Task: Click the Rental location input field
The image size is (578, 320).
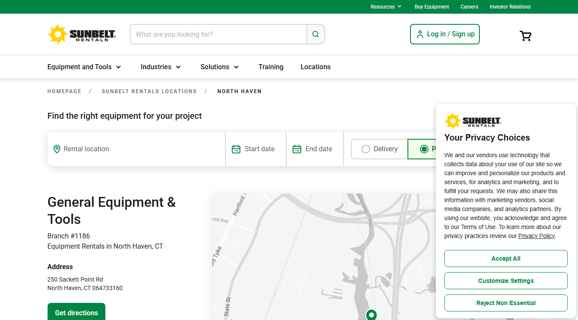Action: click(136, 149)
